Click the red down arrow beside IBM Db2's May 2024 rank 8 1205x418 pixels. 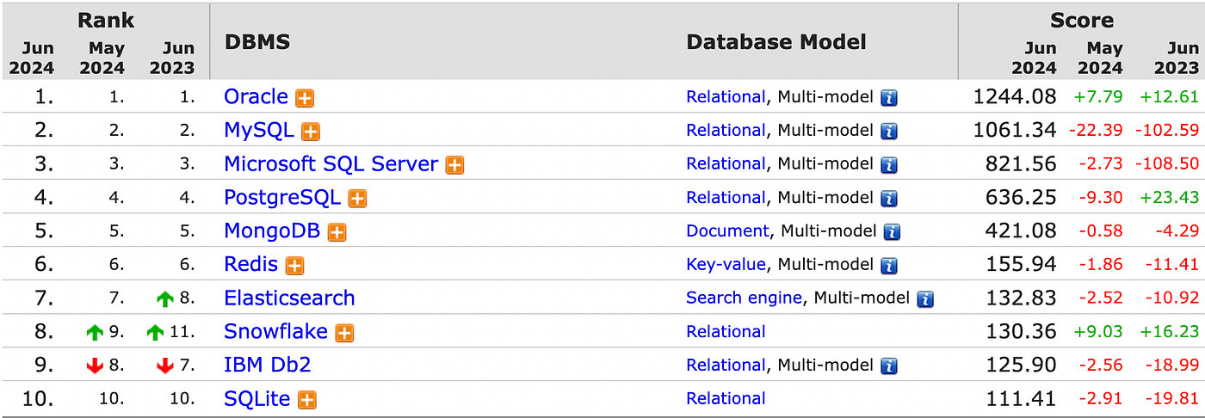(x=95, y=366)
